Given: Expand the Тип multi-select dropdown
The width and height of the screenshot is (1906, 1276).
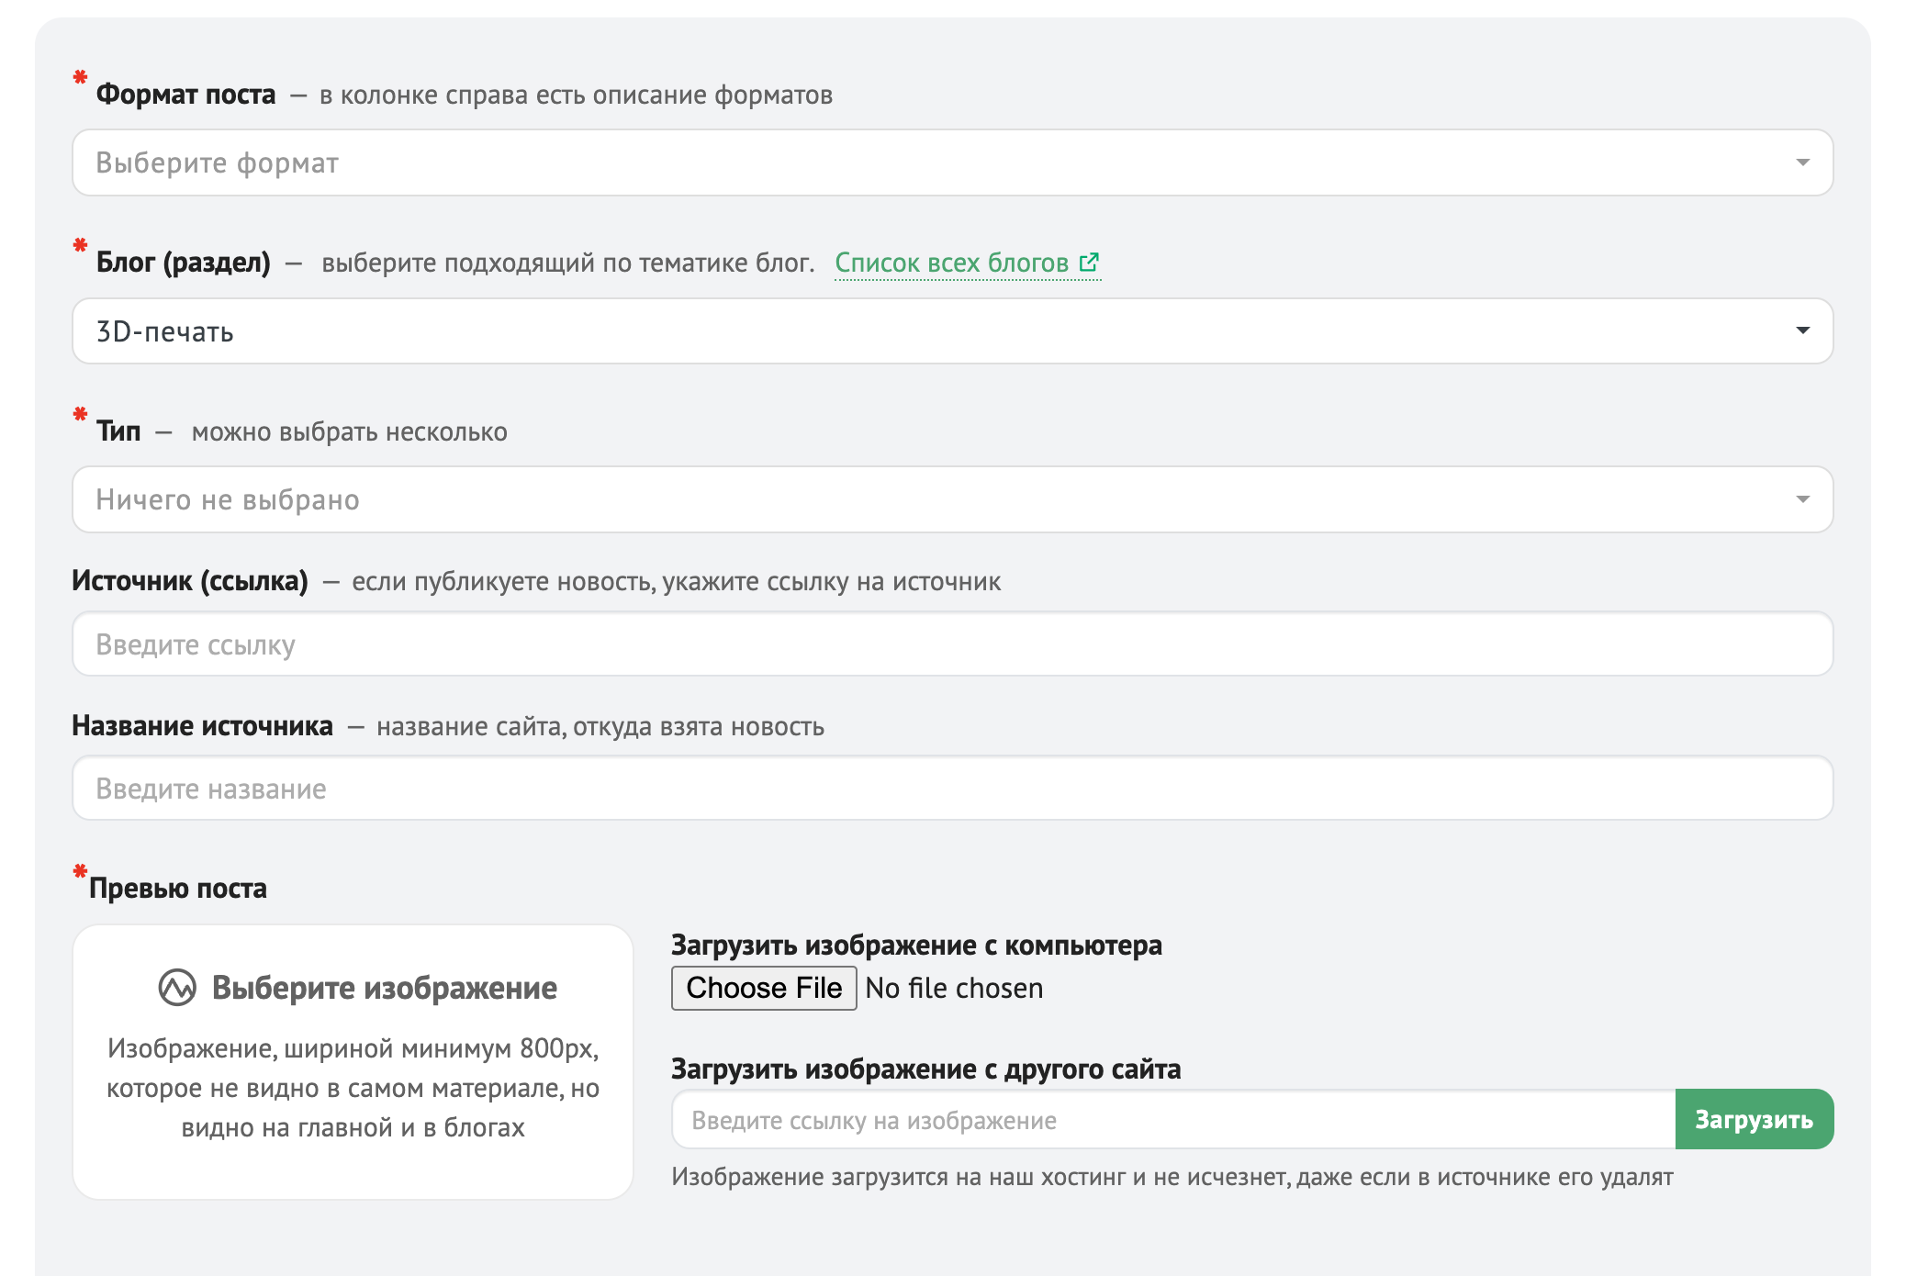Looking at the screenshot, I should (x=951, y=499).
